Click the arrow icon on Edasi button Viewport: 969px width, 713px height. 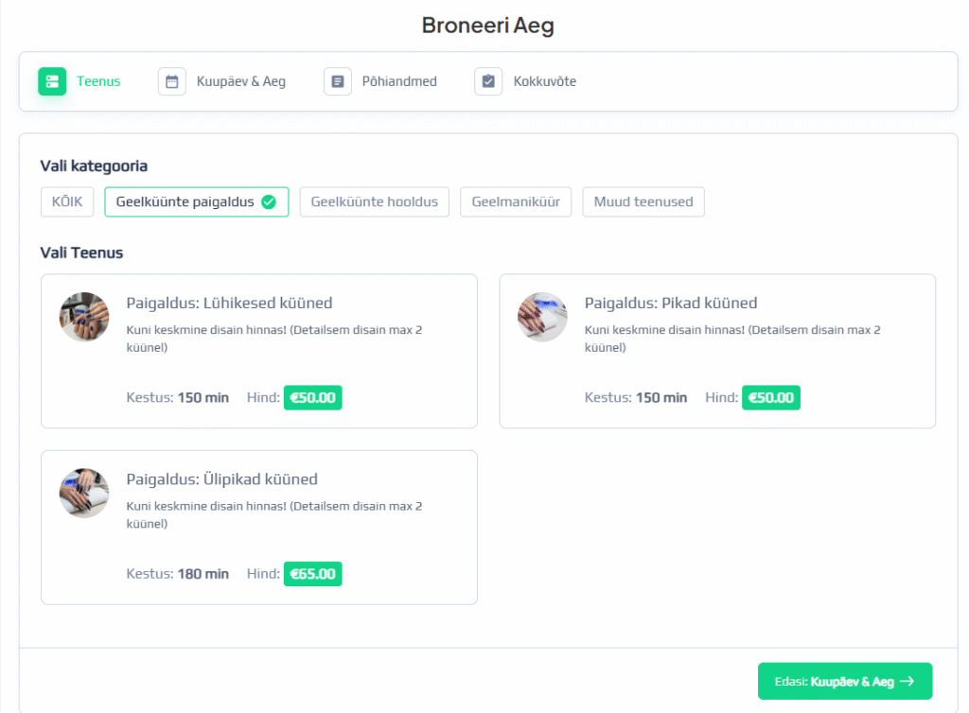click(907, 681)
